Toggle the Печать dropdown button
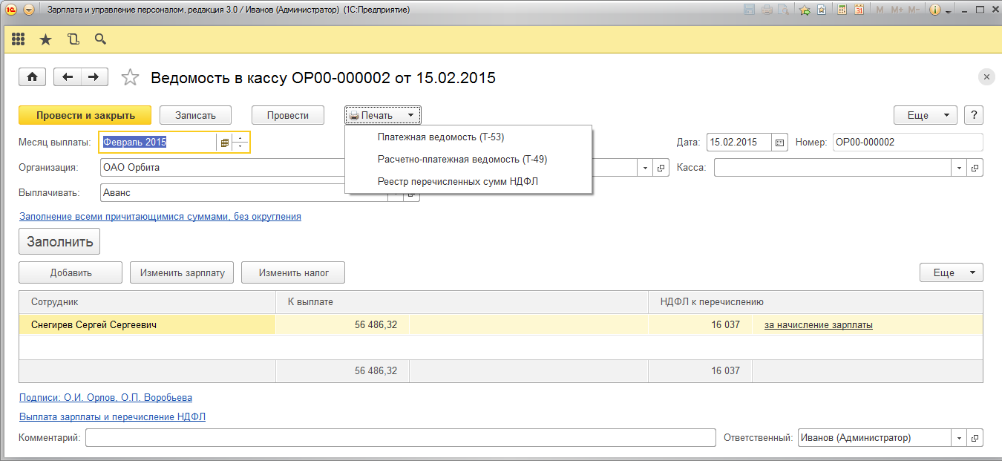Image resolution: width=1002 pixels, height=461 pixels. pyautogui.click(x=383, y=115)
